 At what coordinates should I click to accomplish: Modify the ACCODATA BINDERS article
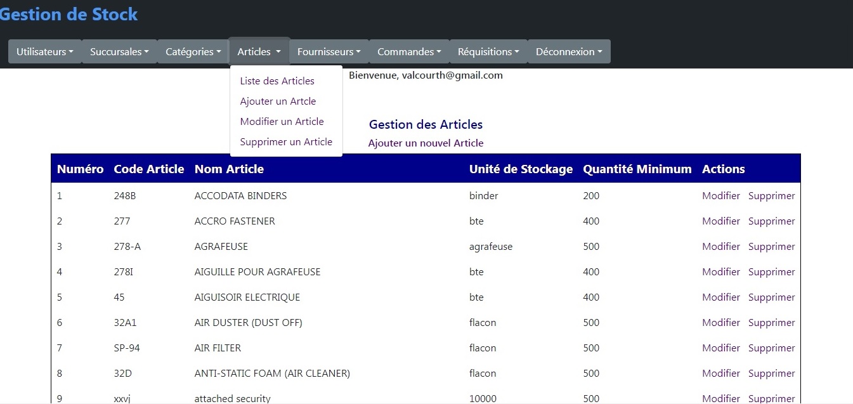720,196
